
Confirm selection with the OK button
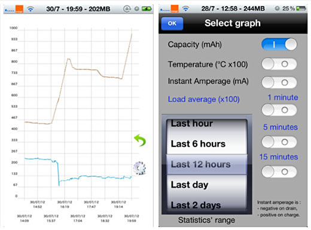(172, 23)
